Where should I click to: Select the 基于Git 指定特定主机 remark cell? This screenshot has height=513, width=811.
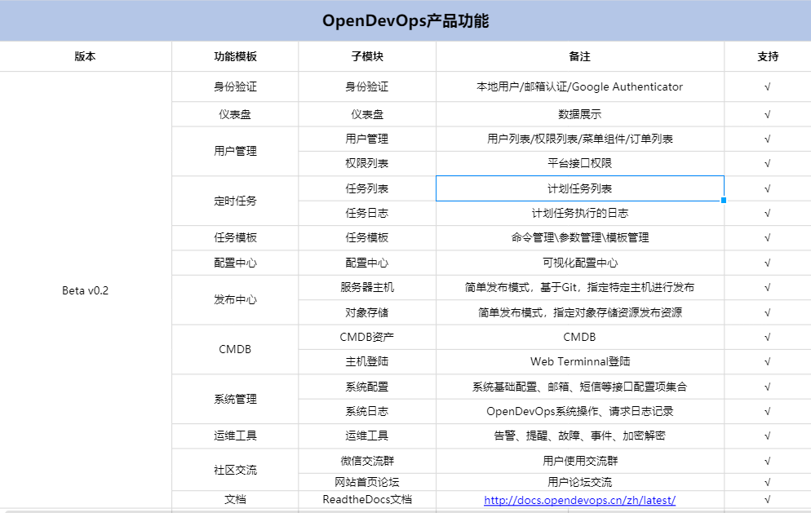pos(580,288)
